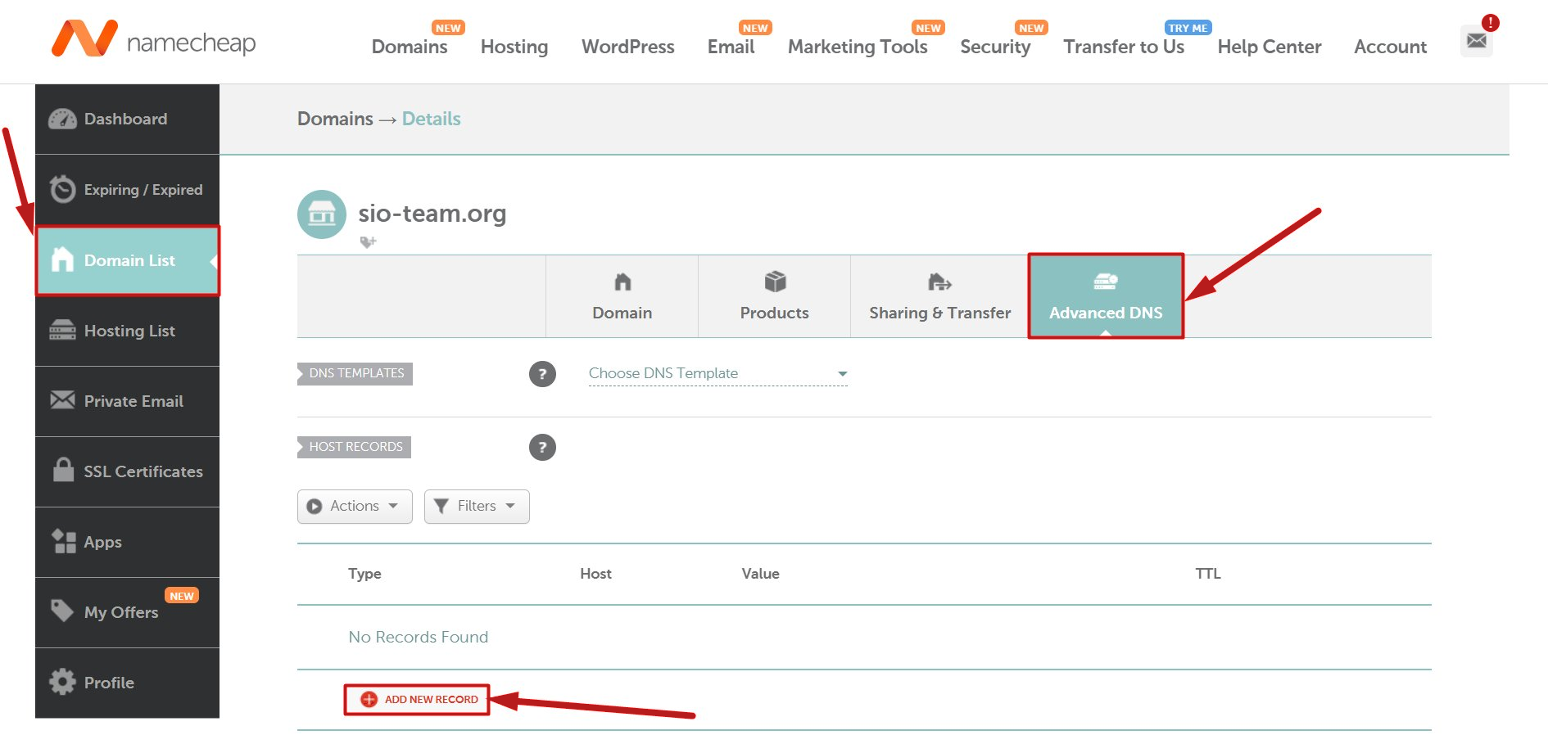The image size is (1548, 735).
Task: Click the red notification badge on mail
Action: pyautogui.click(x=1491, y=23)
